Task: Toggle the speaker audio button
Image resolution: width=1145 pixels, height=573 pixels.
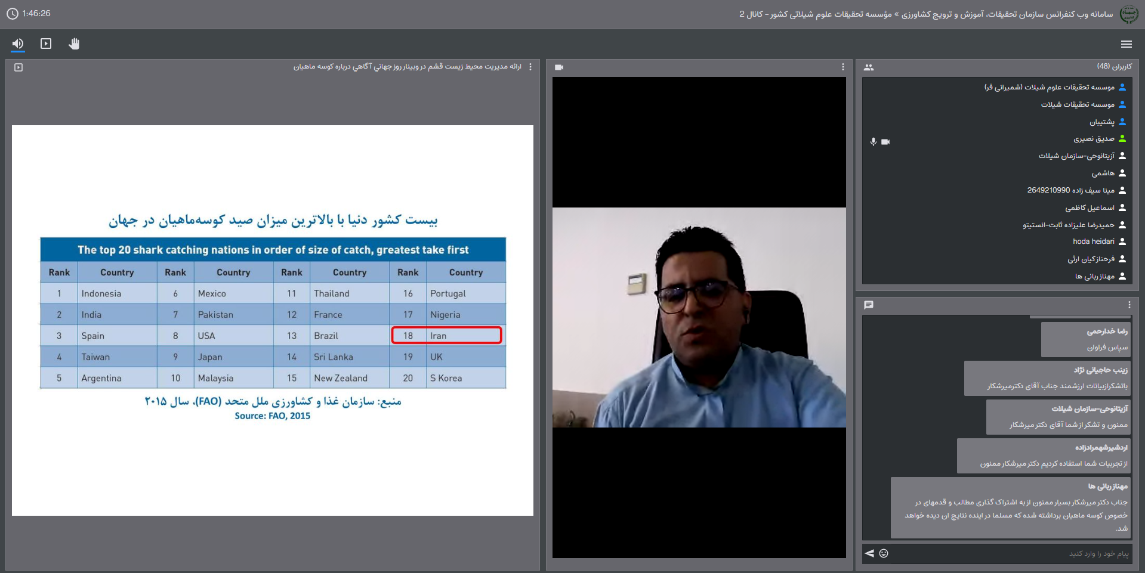Action: [18, 44]
